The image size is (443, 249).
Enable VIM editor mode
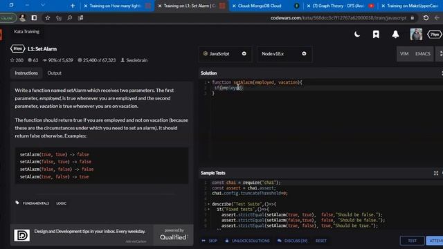tap(404, 54)
